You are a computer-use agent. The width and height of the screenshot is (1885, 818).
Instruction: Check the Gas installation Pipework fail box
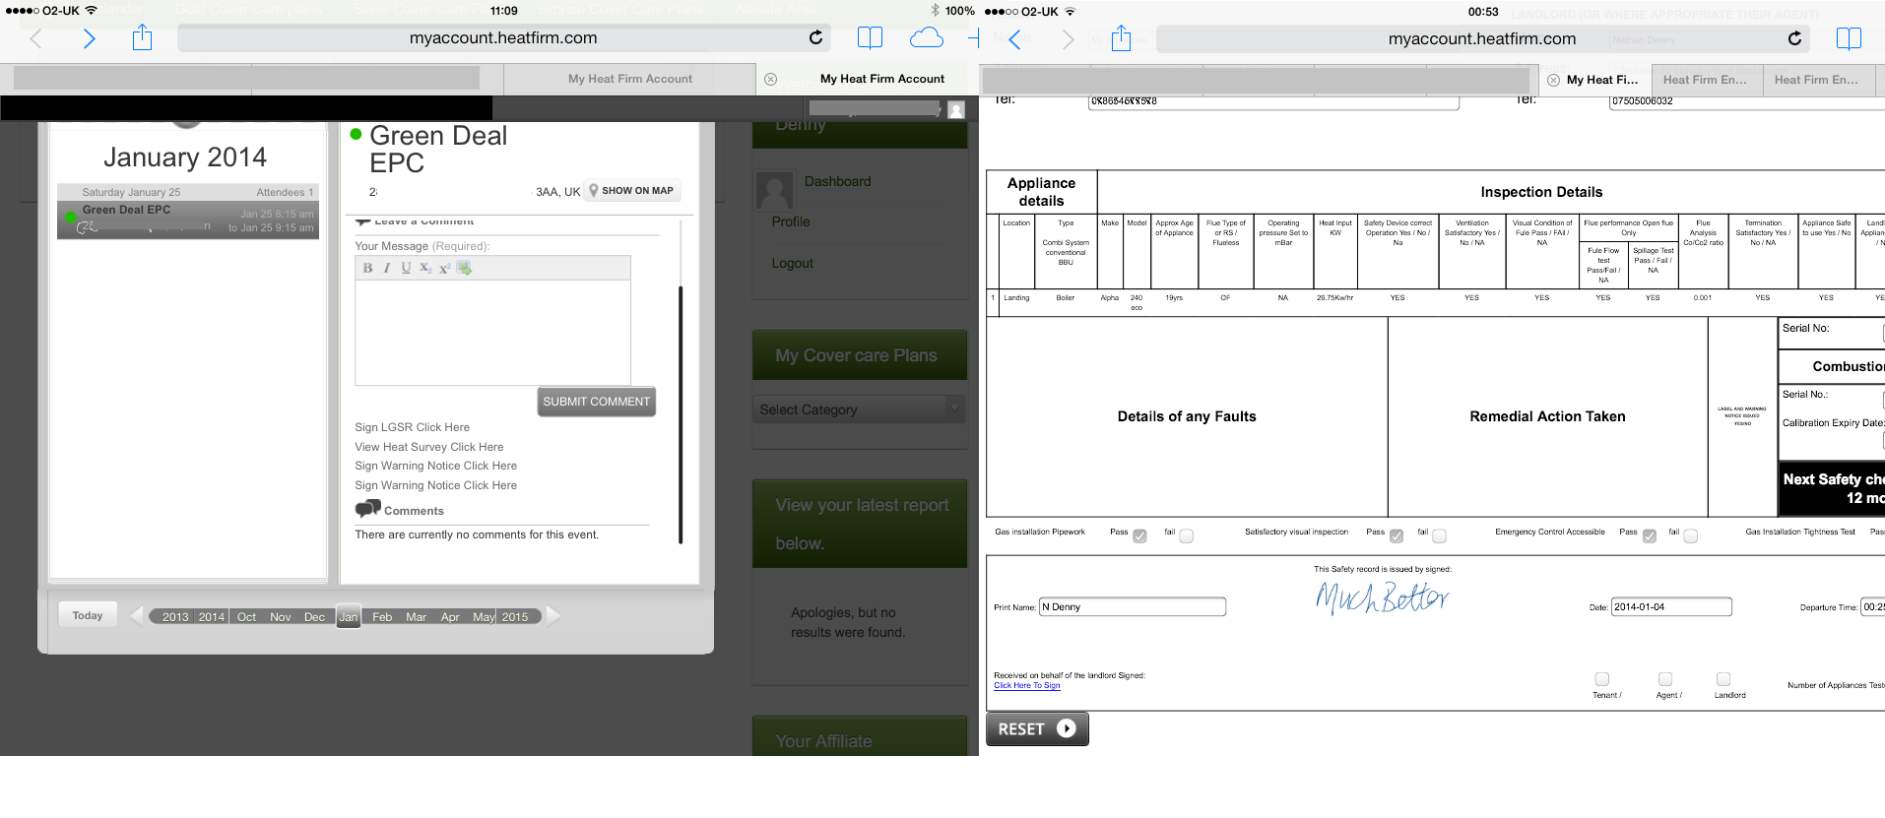(1186, 536)
